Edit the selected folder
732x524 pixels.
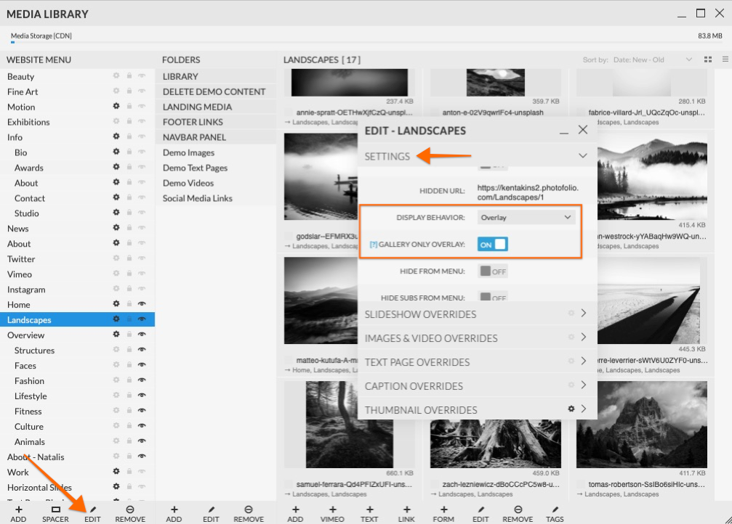(x=211, y=514)
